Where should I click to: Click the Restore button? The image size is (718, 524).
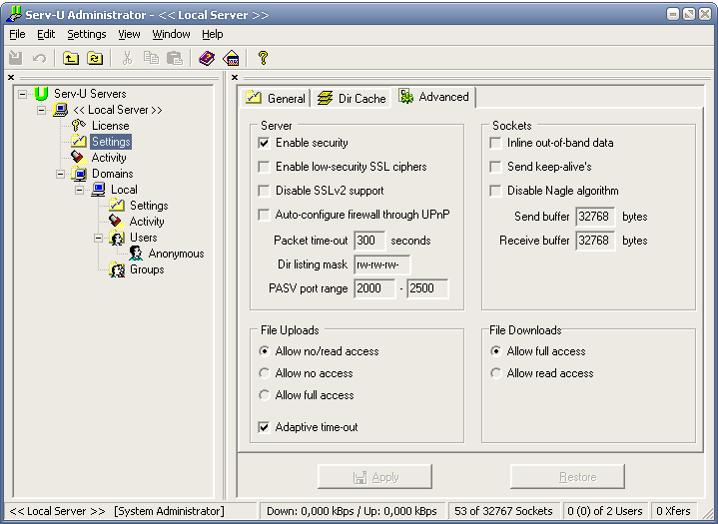click(567, 477)
